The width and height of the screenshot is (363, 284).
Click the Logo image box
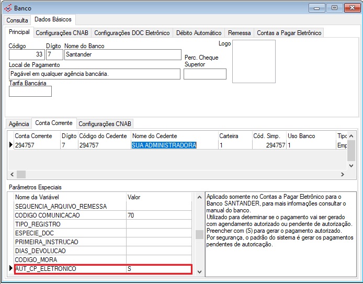pyautogui.click(x=254, y=61)
